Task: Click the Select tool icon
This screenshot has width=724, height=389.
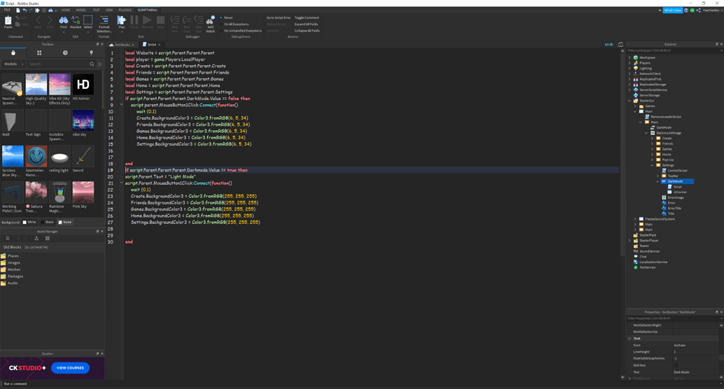Action: pyautogui.click(x=87, y=20)
